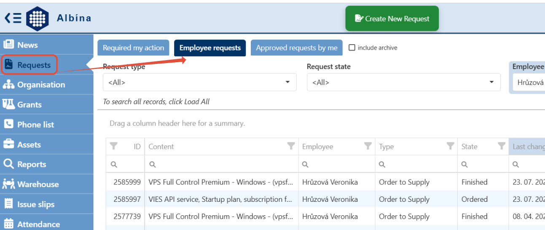Click Order to Supply in row 2577739
Screen dimensions: 545x230
click(404, 217)
